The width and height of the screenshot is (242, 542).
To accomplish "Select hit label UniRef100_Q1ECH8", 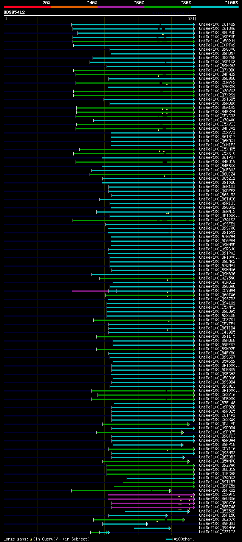I will tap(217, 474).
